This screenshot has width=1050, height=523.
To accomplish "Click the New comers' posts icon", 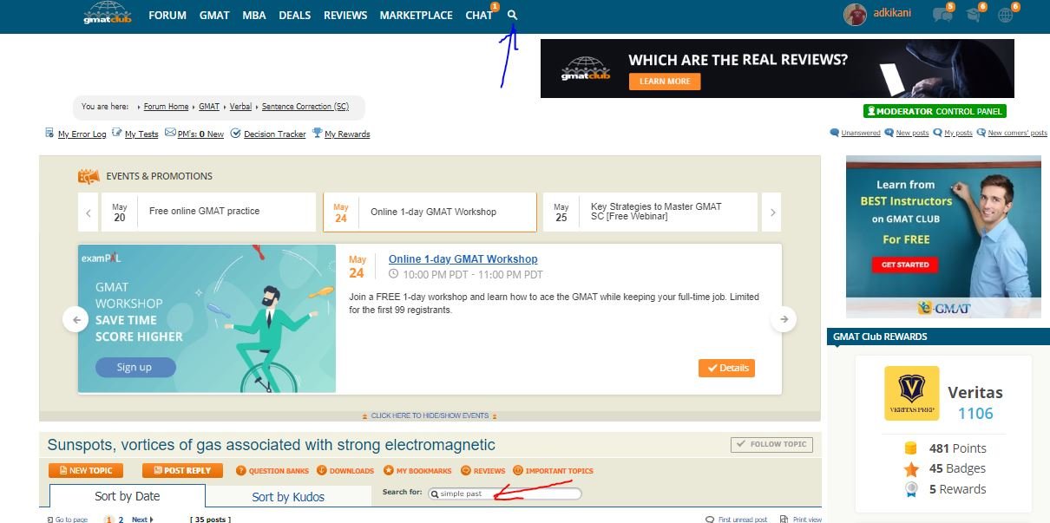I will pos(981,133).
